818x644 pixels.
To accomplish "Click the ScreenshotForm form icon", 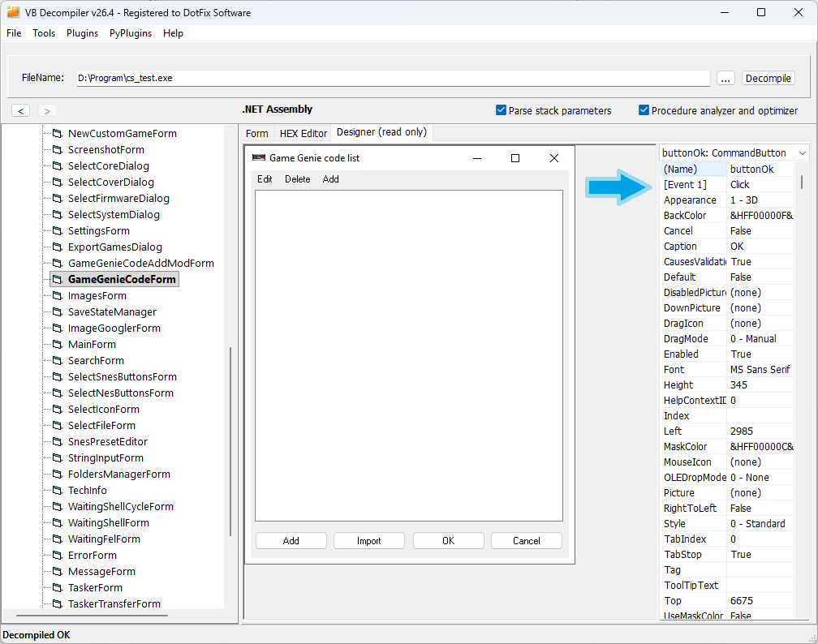I will (58, 150).
